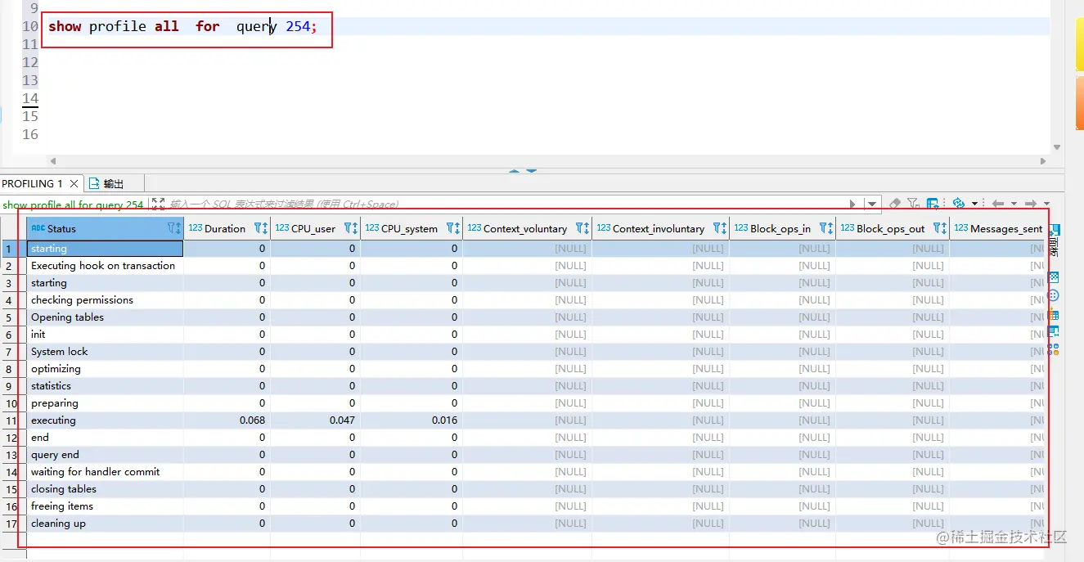
Task: Open the Context_involuntary column filter icon
Action: 717,228
